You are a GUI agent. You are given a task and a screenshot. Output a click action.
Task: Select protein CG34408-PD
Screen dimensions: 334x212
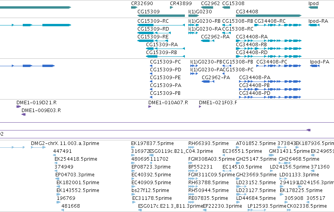point(270,98)
